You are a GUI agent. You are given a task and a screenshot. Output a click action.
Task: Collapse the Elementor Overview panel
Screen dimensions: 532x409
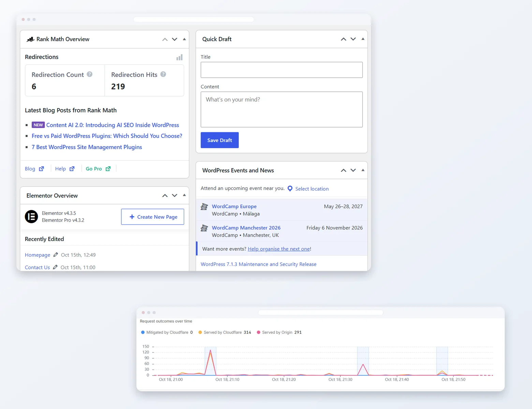[184, 195]
